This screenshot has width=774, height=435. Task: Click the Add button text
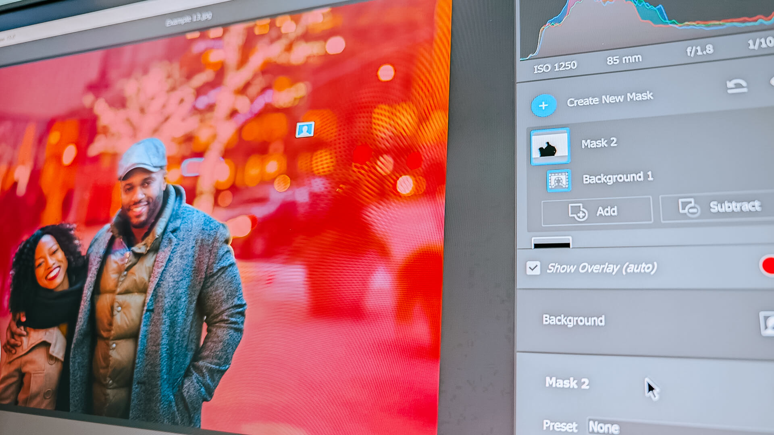pos(607,211)
